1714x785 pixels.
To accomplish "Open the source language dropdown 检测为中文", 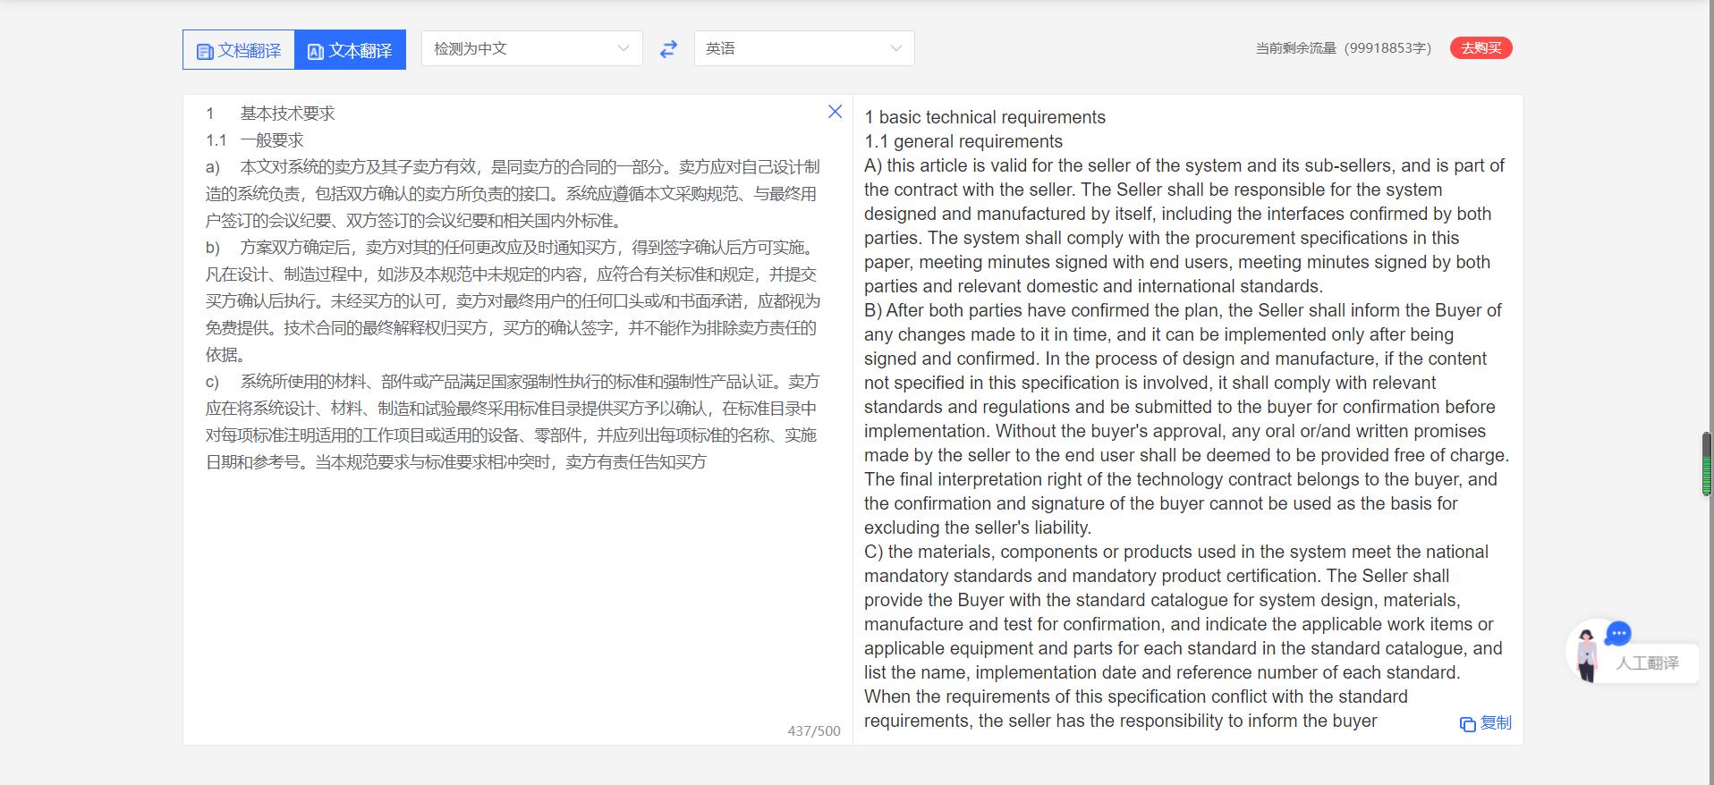I will [x=532, y=48].
